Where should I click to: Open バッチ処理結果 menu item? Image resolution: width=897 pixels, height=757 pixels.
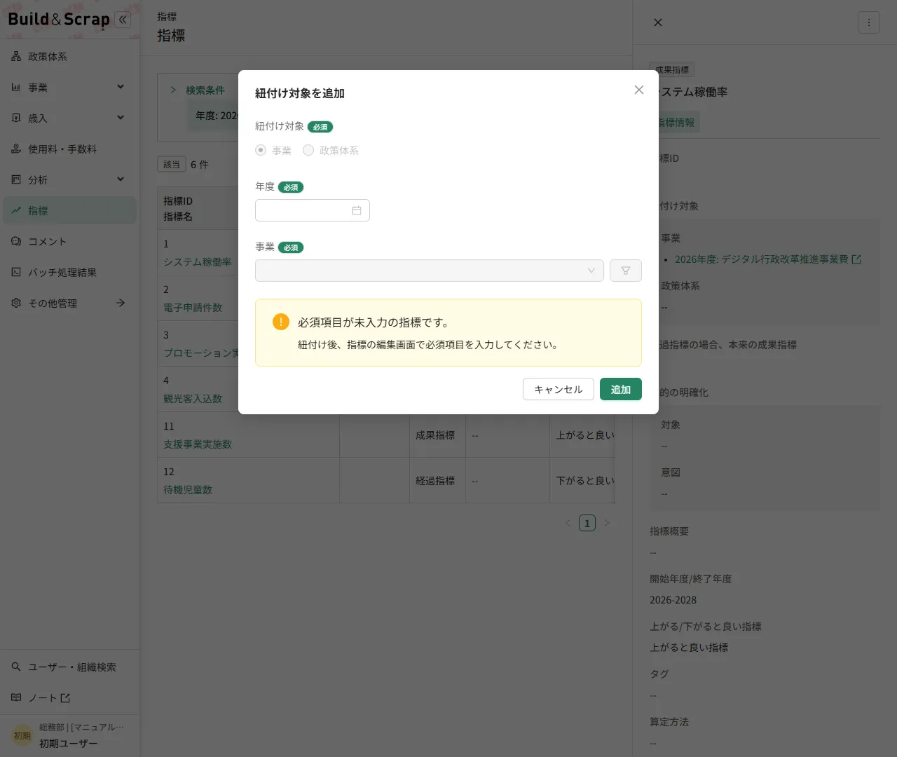(69, 272)
